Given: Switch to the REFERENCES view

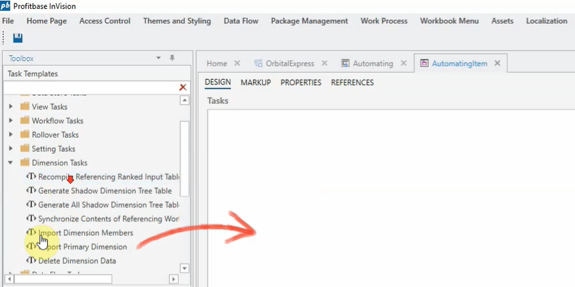Looking at the screenshot, I should [x=352, y=82].
